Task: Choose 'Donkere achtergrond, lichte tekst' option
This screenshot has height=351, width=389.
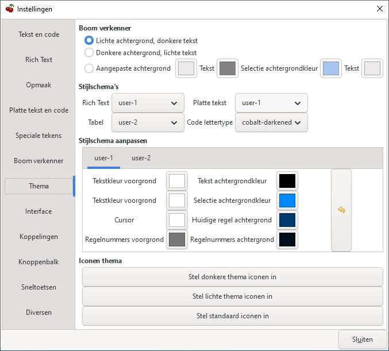Action: (x=89, y=53)
